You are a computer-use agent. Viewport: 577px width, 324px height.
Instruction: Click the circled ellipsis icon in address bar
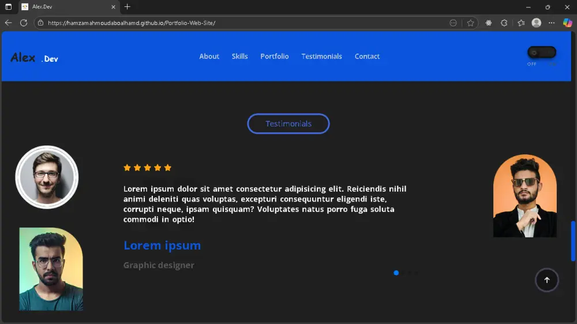(x=453, y=23)
